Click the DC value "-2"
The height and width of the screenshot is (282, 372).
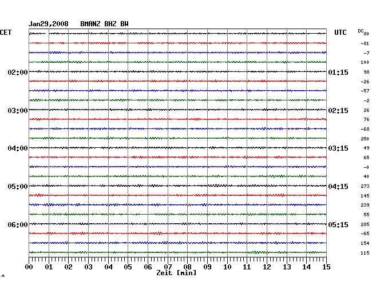[x=366, y=100]
